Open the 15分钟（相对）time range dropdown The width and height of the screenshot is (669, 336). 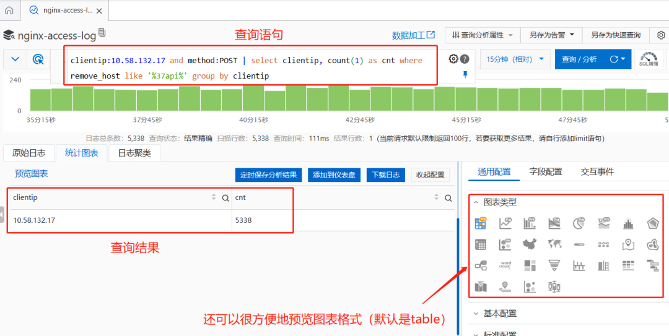coord(515,59)
